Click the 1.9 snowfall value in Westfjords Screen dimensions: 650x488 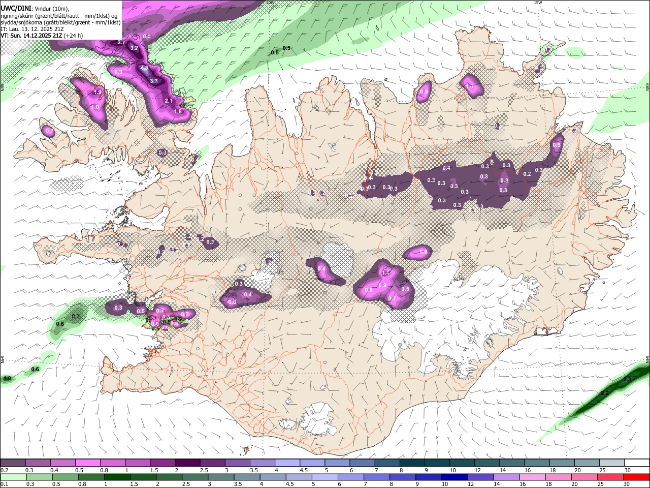pyautogui.click(x=98, y=92)
